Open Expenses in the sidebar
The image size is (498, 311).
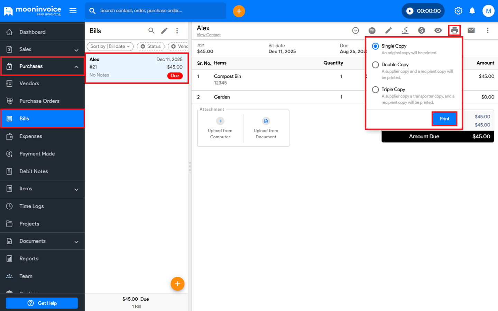click(31, 136)
